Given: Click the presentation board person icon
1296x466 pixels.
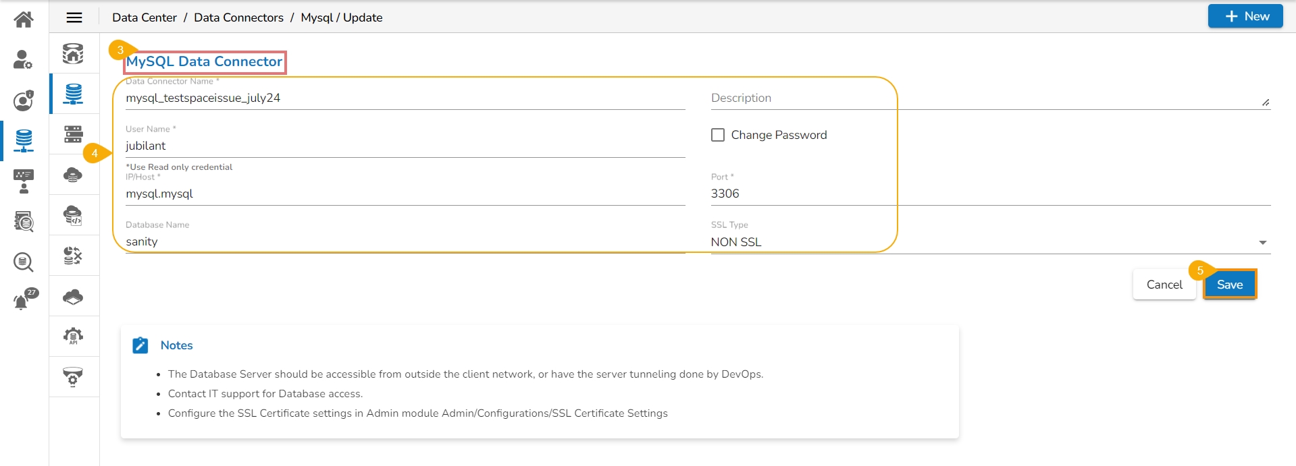Looking at the screenshot, I should point(24,181).
